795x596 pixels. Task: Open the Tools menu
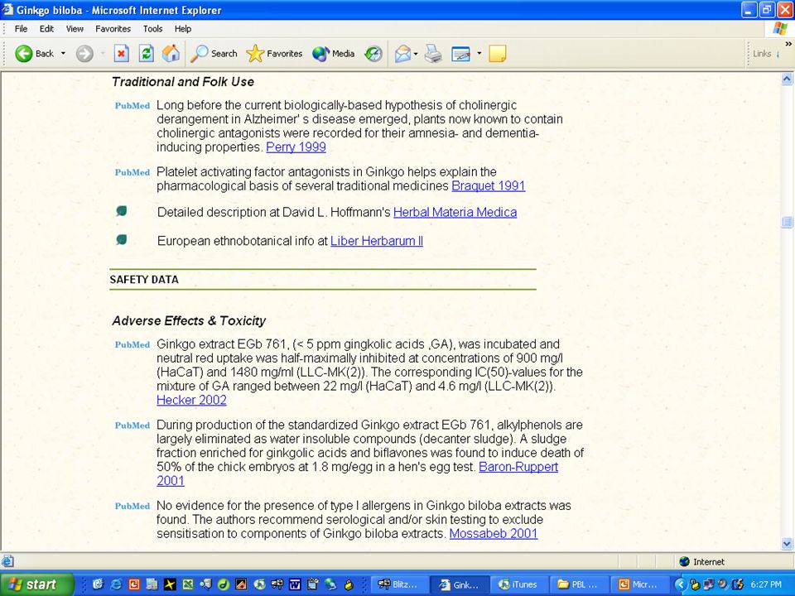pyautogui.click(x=152, y=29)
